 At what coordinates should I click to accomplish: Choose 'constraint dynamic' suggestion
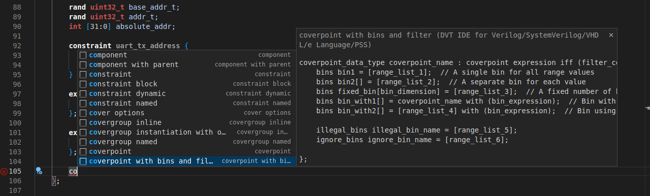tap(186, 93)
